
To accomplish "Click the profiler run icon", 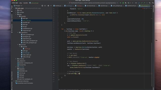I will [129, 3].
